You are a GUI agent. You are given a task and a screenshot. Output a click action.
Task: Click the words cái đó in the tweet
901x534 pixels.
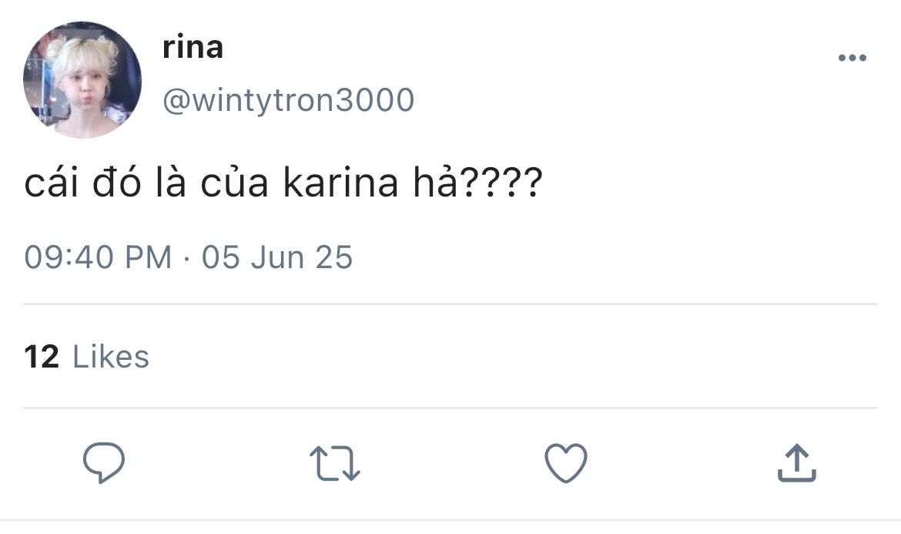click(x=82, y=182)
